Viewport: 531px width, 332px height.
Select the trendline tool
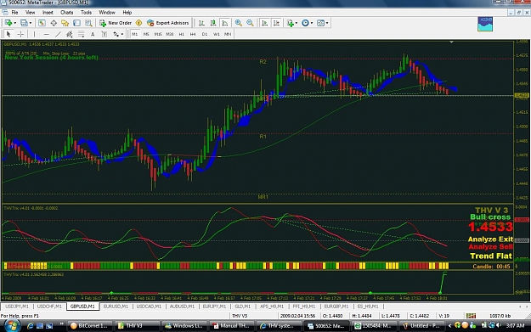(x=58, y=34)
